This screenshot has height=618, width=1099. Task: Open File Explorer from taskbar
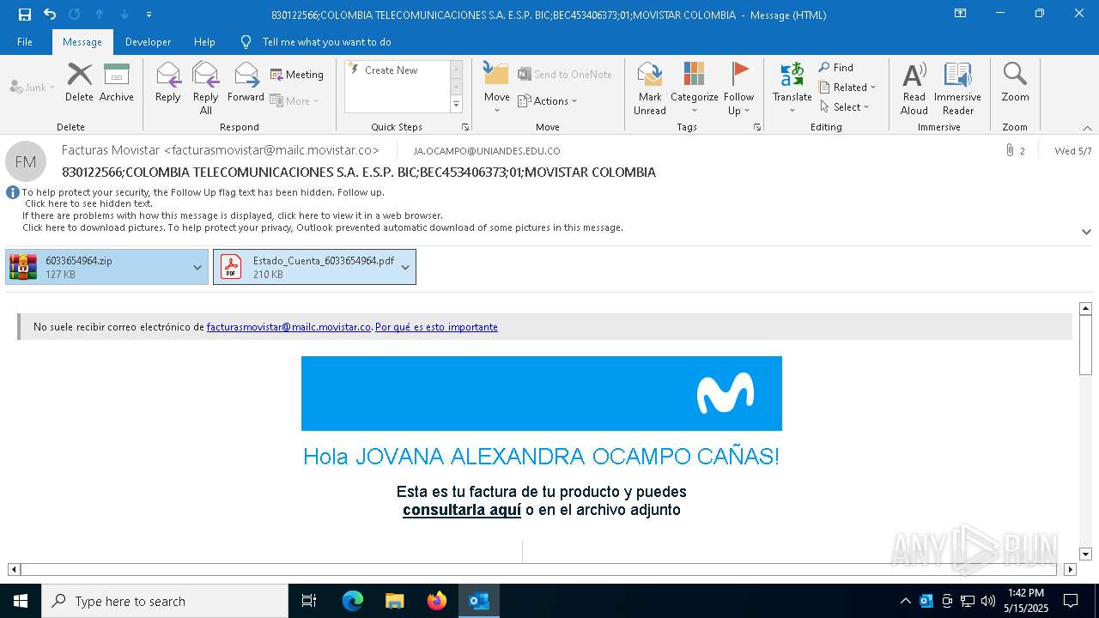coord(394,601)
